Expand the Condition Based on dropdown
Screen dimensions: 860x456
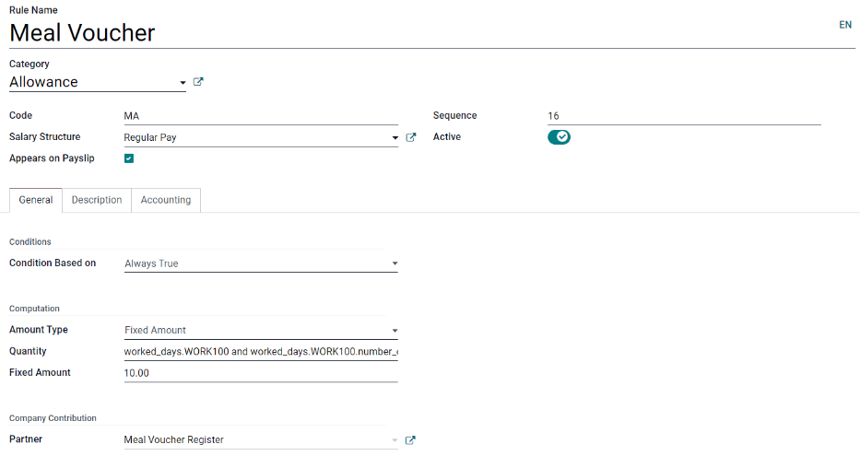pos(395,264)
